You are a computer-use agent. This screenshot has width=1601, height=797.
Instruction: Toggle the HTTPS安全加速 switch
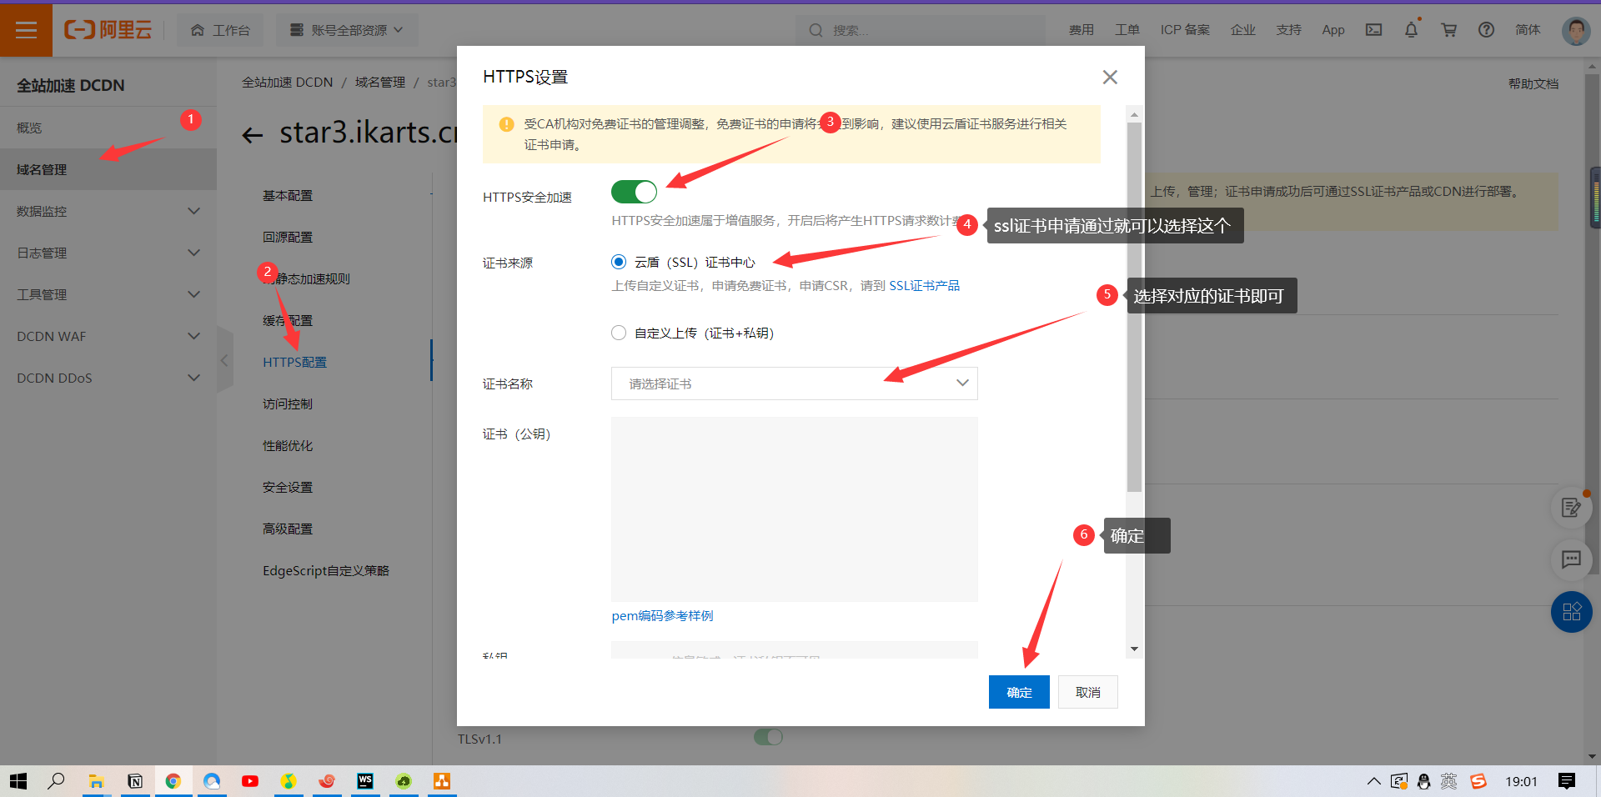tap(634, 192)
